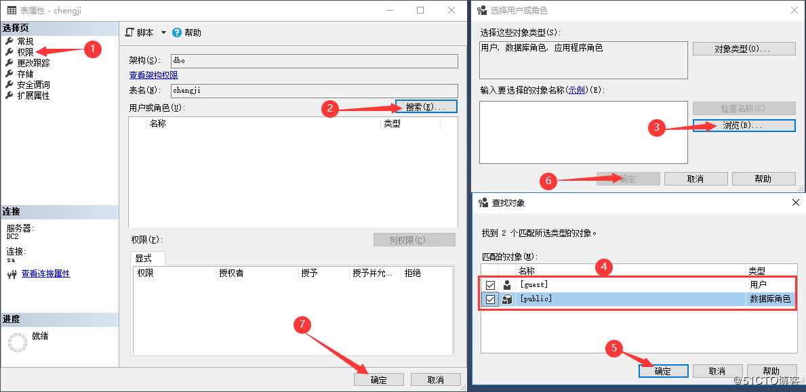
Task: Click the icon in the 查找对象 title bar
Action: pyautogui.click(x=483, y=203)
